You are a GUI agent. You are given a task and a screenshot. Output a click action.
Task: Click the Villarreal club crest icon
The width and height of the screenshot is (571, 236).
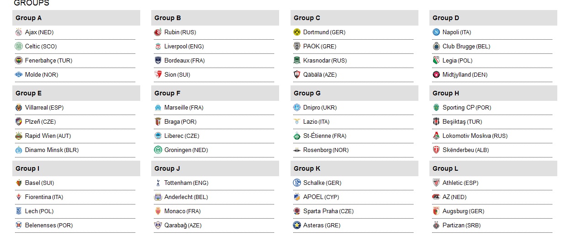coord(18,108)
